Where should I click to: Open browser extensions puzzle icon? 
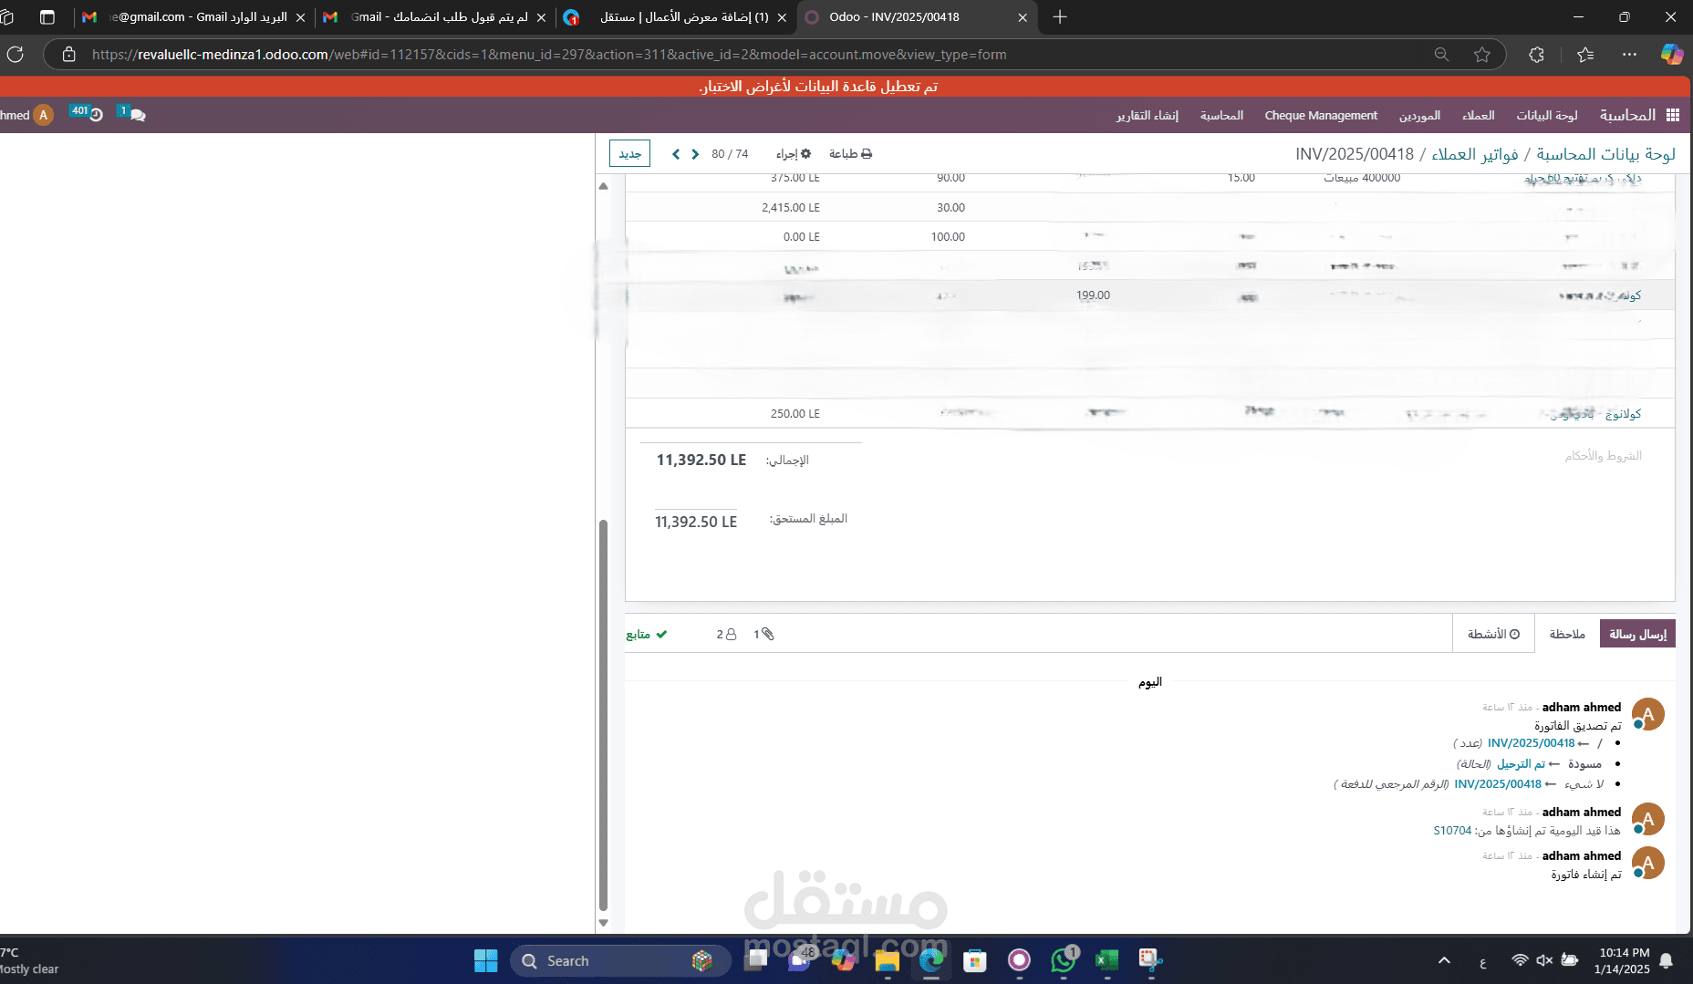pos(1537,55)
